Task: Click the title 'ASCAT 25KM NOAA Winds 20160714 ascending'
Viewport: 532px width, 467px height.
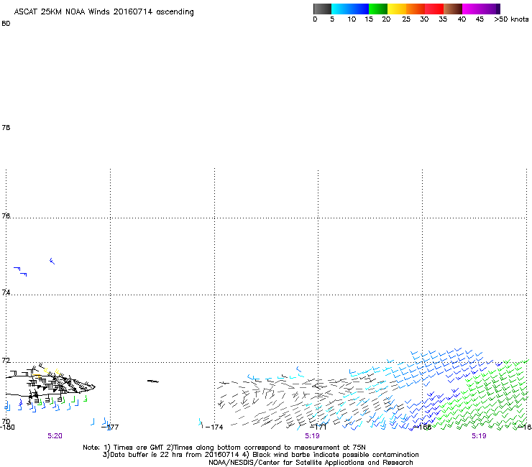Action: pyautogui.click(x=104, y=12)
